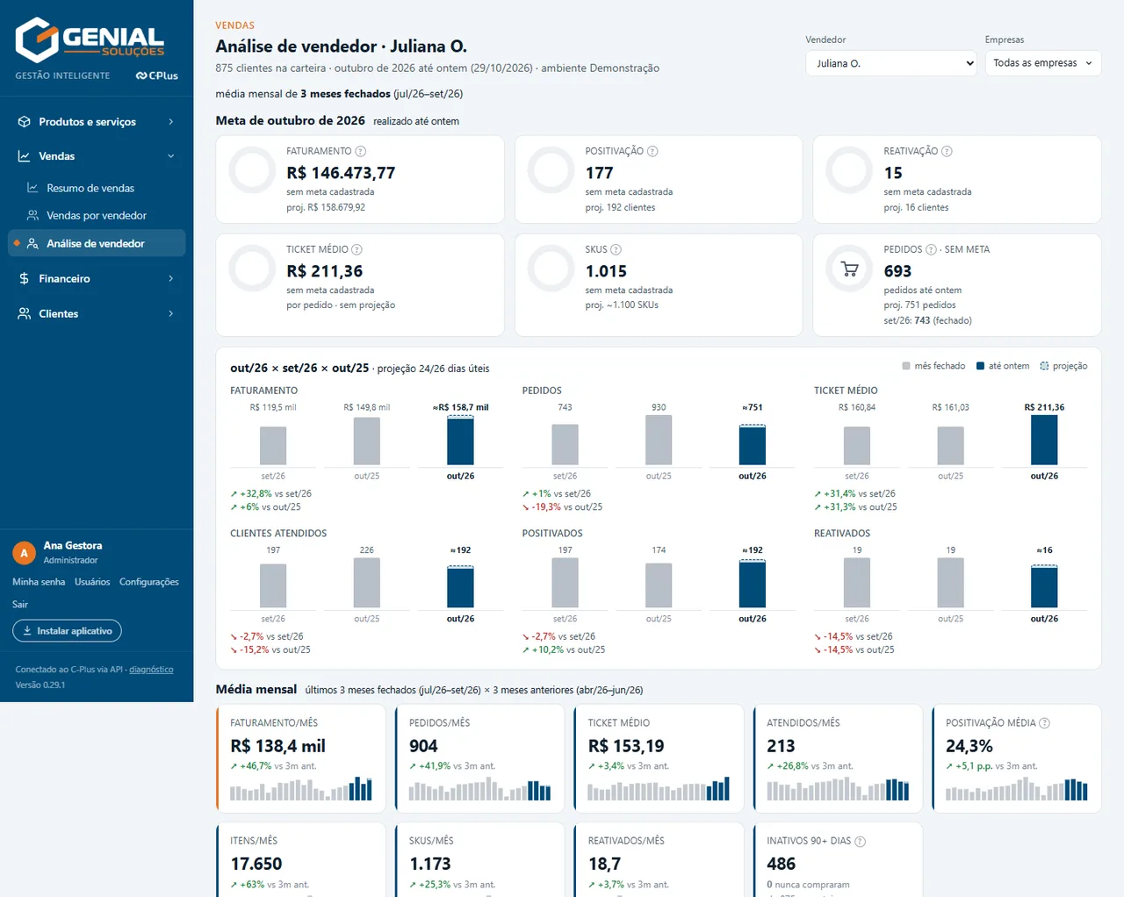The width and height of the screenshot is (1124, 897).
Task: Click the Clientes people icon
Action: coord(25,313)
